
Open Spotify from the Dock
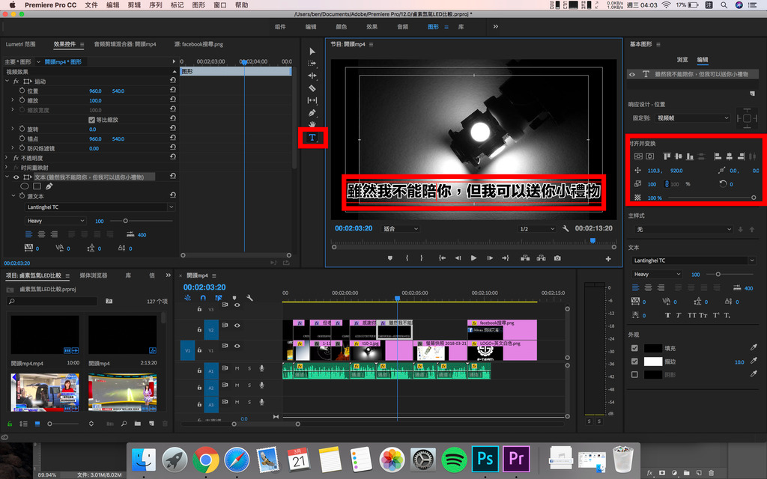pos(455,459)
